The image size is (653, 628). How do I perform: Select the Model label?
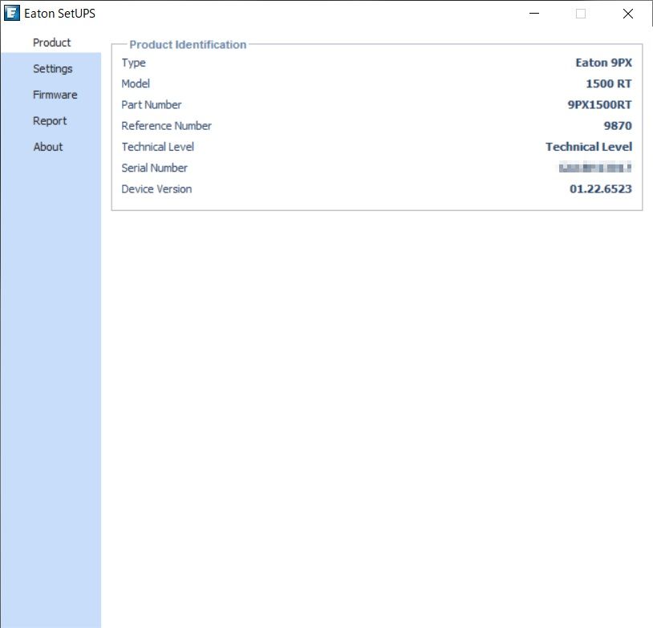tap(136, 83)
